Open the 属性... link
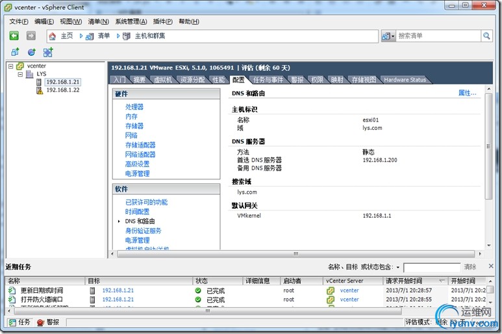The image size is (502, 334). (468, 93)
